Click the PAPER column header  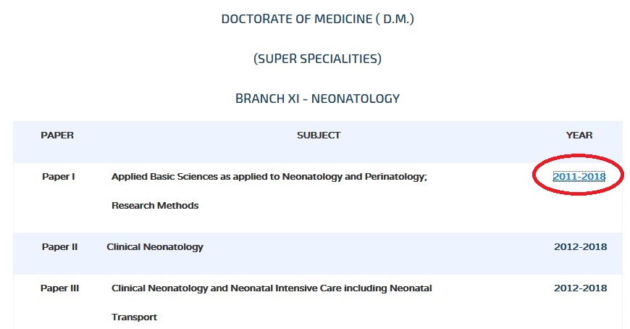57,135
